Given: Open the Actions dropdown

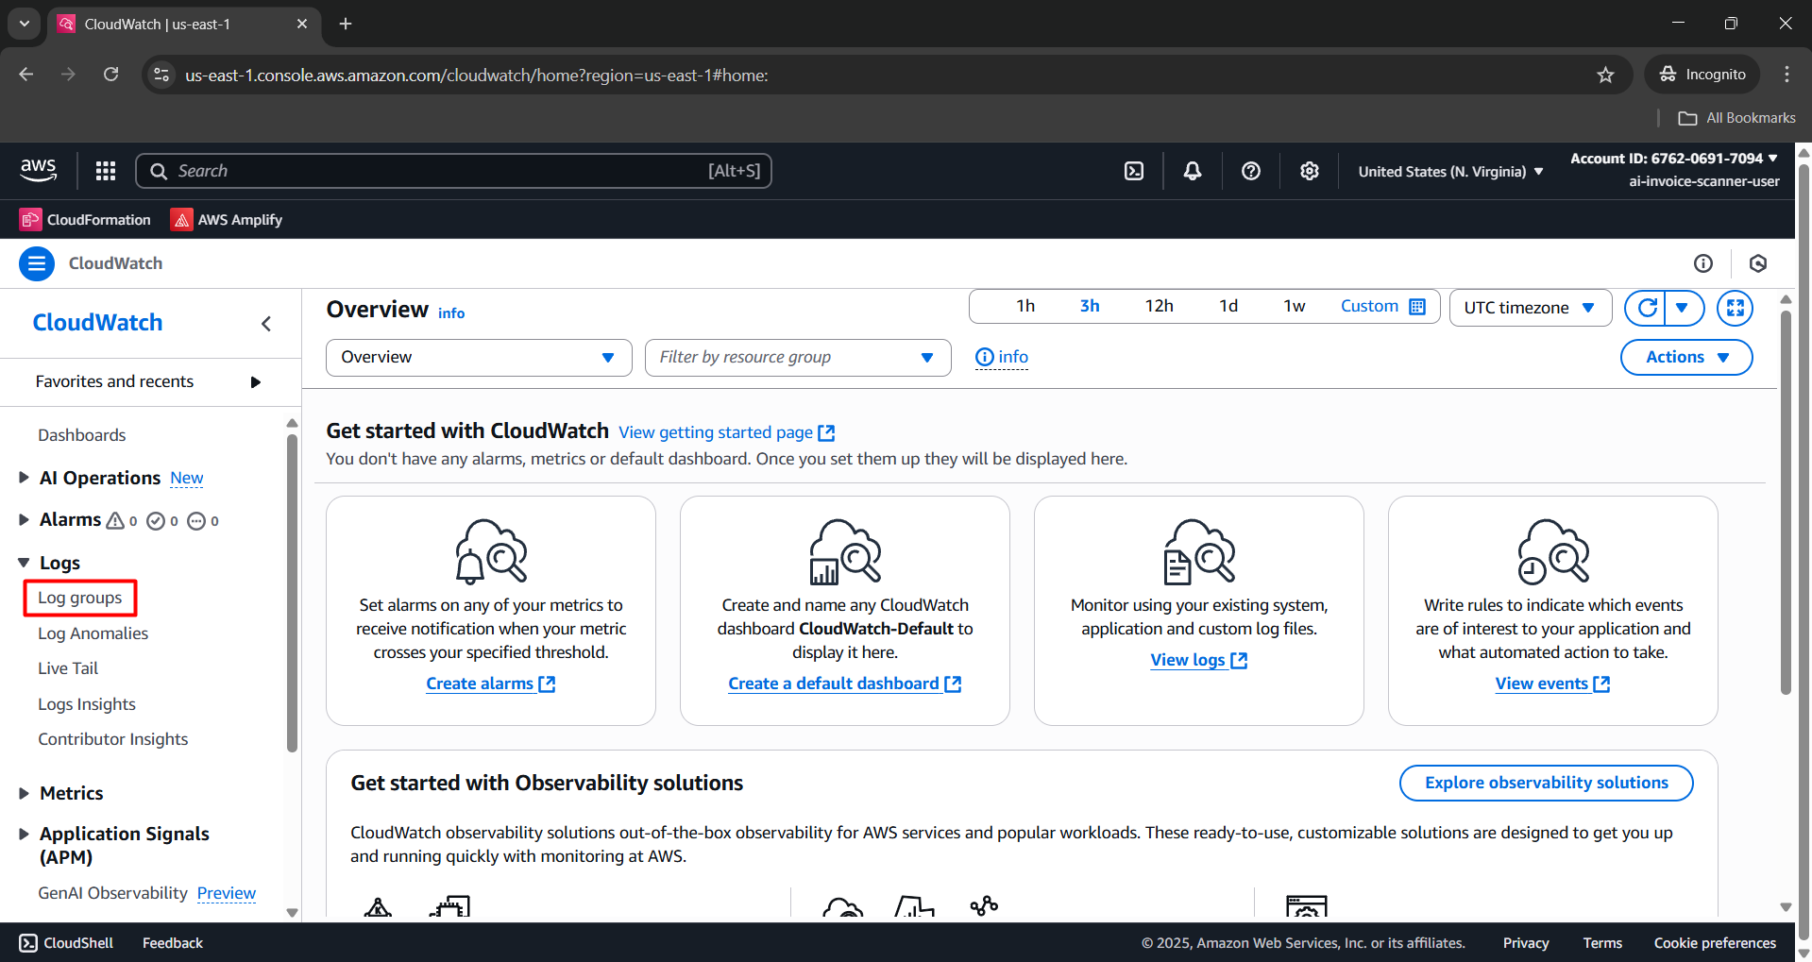Looking at the screenshot, I should click(1685, 357).
